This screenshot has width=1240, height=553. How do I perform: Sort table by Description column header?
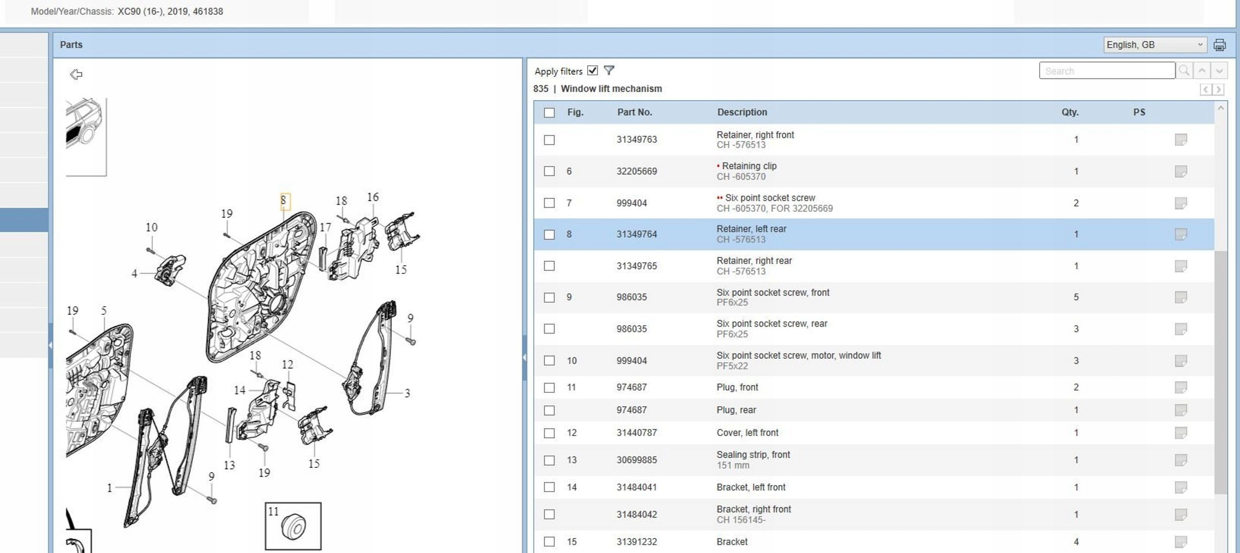(742, 112)
